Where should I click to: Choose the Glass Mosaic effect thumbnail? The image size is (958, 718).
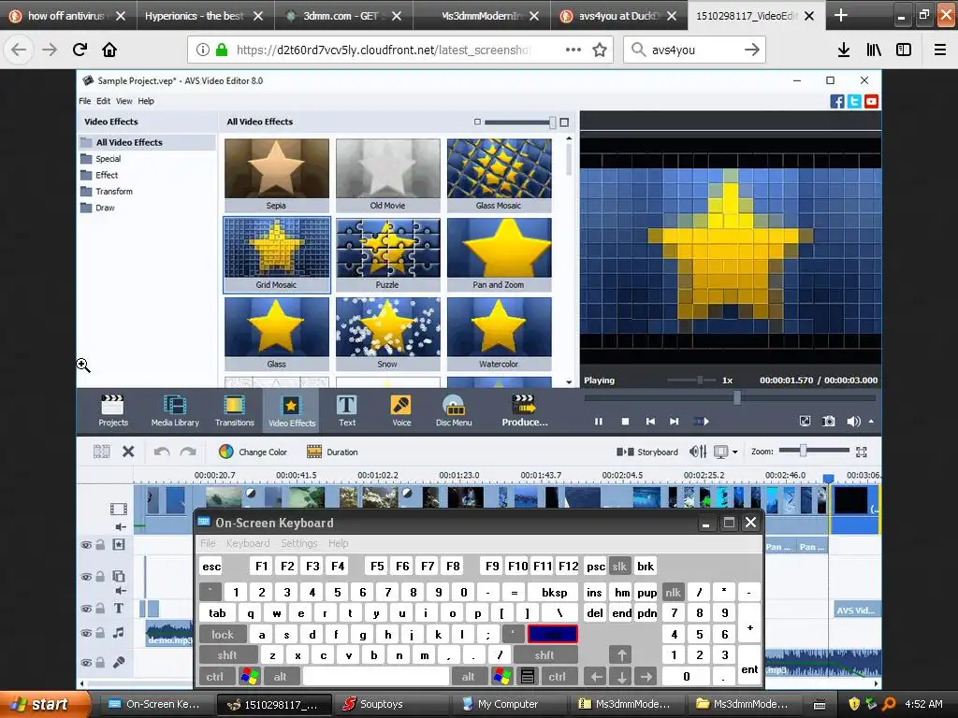click(499, 175)
